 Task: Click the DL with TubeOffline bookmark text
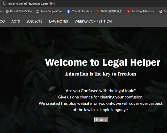click(21, 11)
